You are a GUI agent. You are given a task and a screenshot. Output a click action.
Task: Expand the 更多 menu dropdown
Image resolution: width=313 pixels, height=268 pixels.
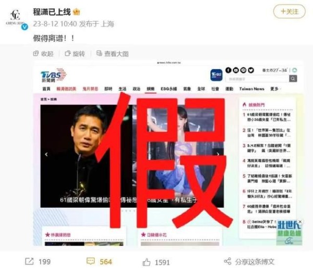pos(275,89)
